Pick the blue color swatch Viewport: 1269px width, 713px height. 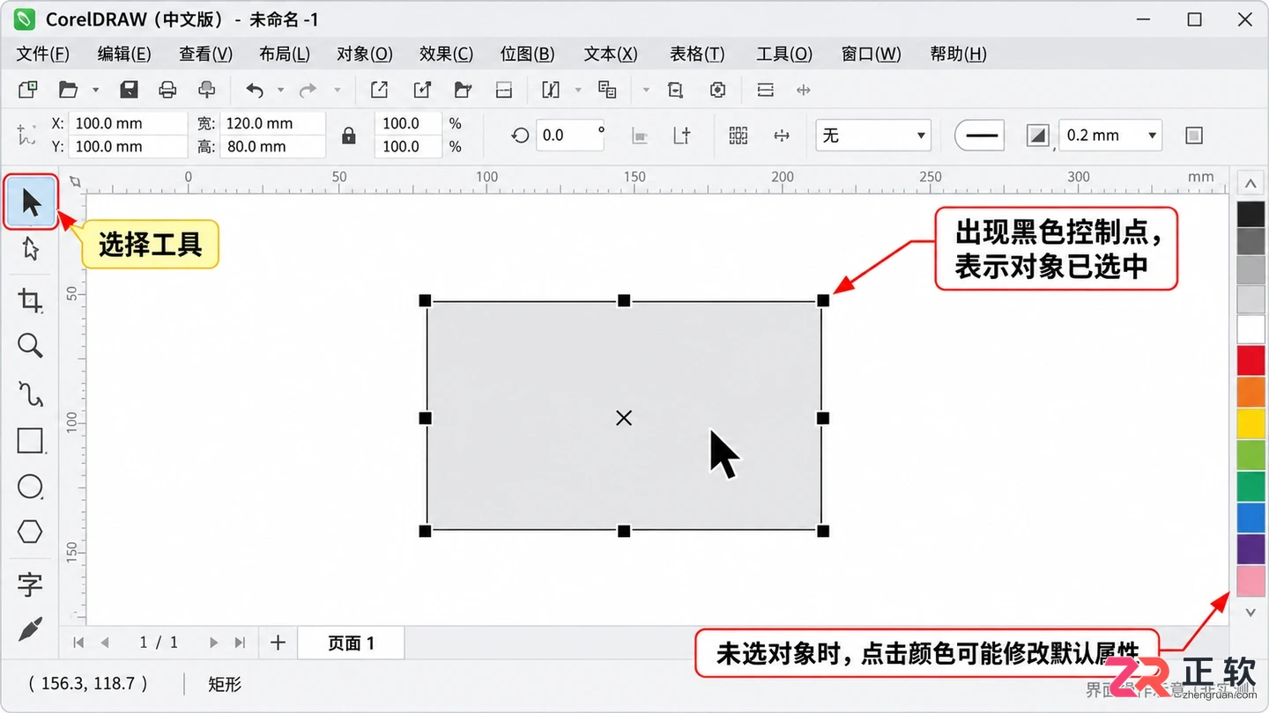coord(1250,518)
